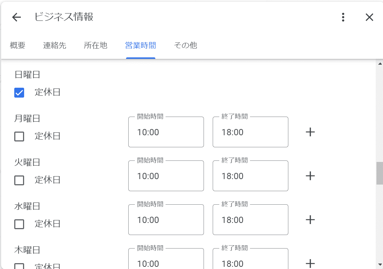Go back using the left arrow icon
383x269 pixels.
tap(16, 17)
